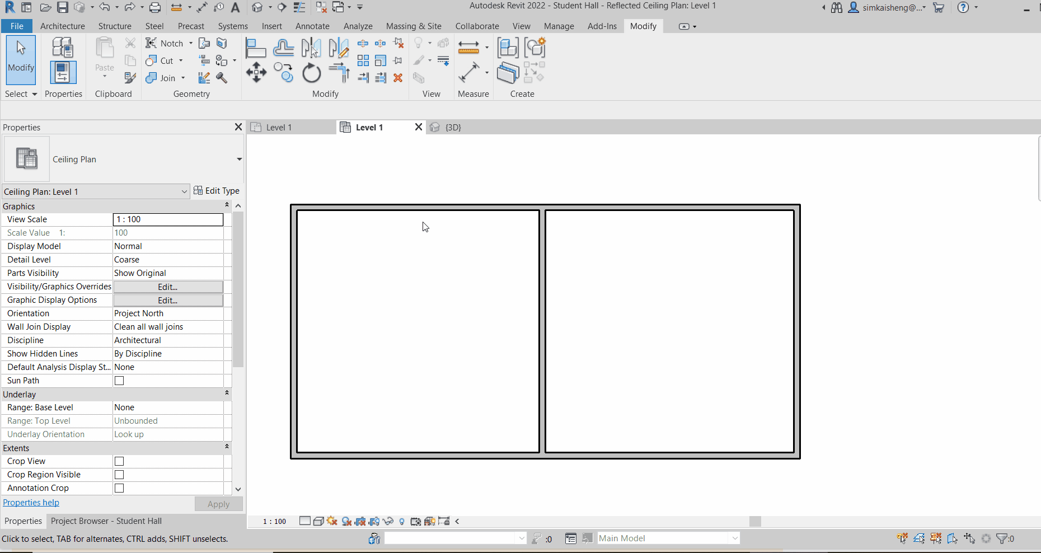
Task: Click Reveal Hidden Elements lightbulb icon
Action: (402, 522)
